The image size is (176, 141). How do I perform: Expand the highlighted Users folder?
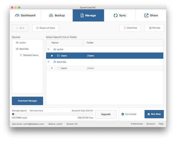point(52,56)
